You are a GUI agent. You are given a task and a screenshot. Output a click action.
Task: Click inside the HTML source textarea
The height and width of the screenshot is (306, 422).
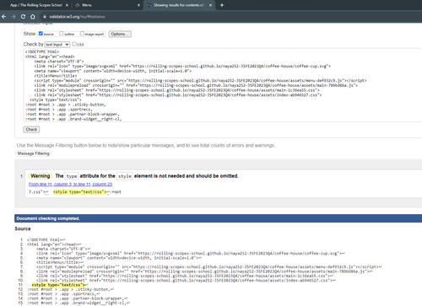click(x=223, y=85)
